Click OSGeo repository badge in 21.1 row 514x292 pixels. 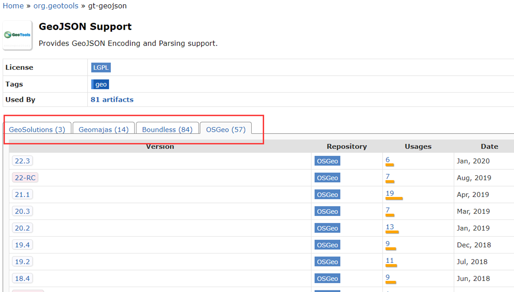[327, 194]
